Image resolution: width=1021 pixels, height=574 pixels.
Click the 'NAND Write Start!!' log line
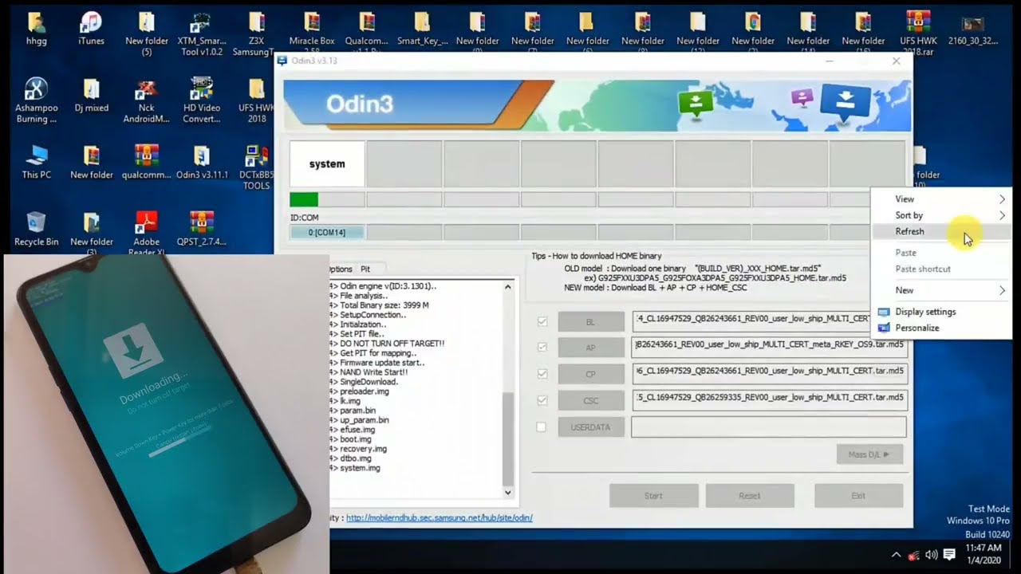(x=373, y=372)
